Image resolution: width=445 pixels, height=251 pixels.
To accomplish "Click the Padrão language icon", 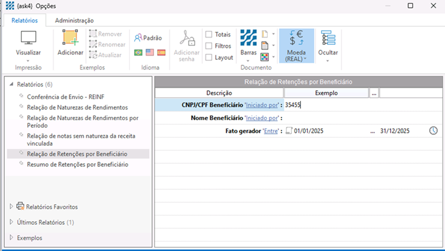I will (149, 38).
